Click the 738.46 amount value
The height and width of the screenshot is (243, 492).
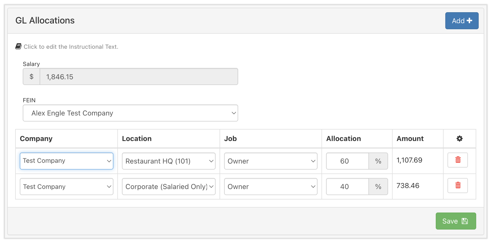(x=408, y=186)
